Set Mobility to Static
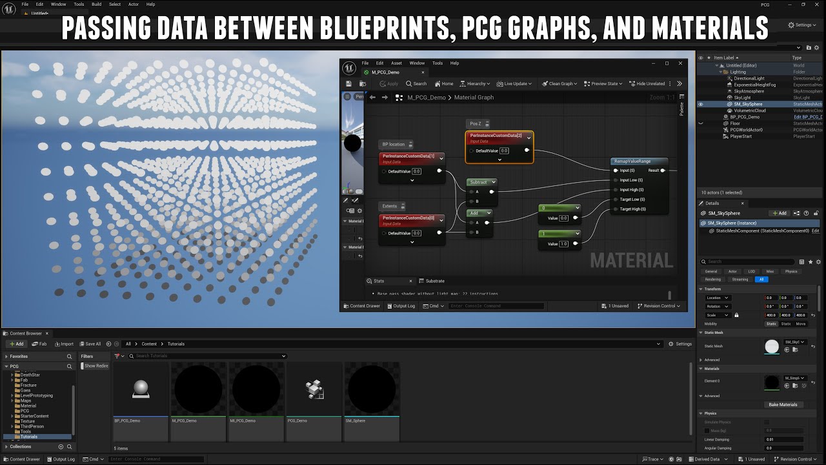 tap(771, 324)
